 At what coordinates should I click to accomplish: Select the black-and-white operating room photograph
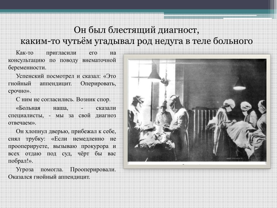197,111
